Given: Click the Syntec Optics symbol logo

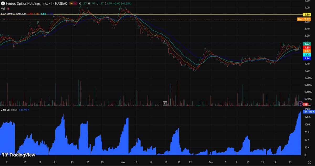Looking at the screenshot, I should (3, 4).
